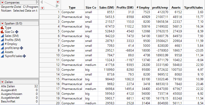Click the Type cell Pharmaceutical in row 16
This screenshot has width=205, height=105.
[73, 84]
